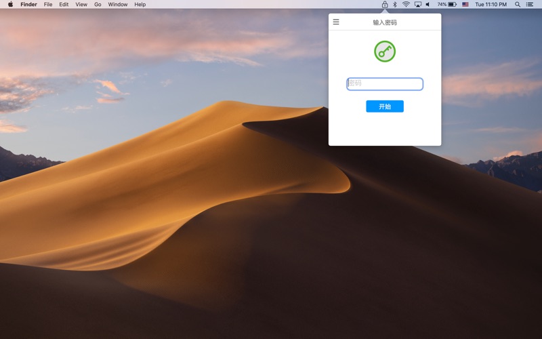Open Spotlight search magnifier
The image size is (542, 339).
[518, 5]
